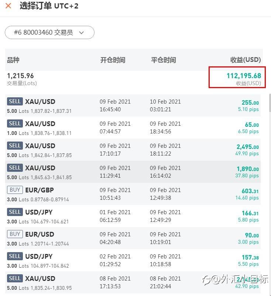Select the XAU/USD order with 2,495.00 profit
The image size is (271, 296).
tap(133, 150)
